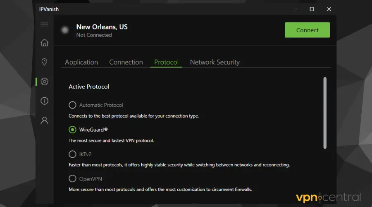Screen dimensions: 372x207
Task: Select the Protocol tab
Action: pos(166,62)
